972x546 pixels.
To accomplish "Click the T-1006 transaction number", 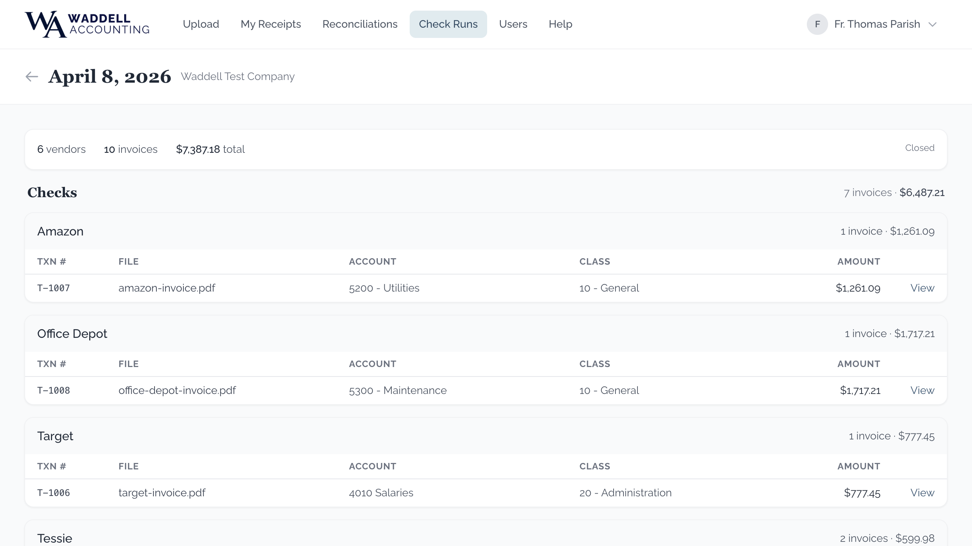I will click(54, 493).
